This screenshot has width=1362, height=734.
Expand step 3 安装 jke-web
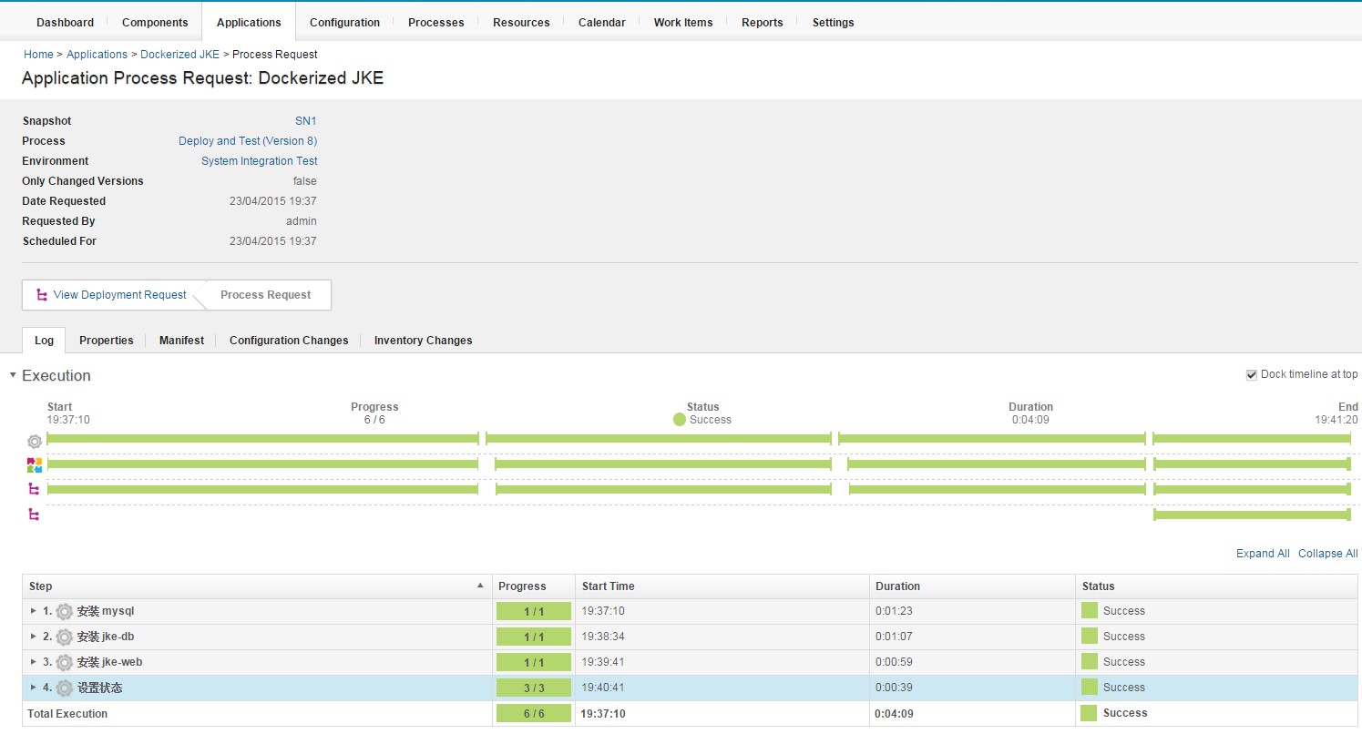tap(34, 662)
